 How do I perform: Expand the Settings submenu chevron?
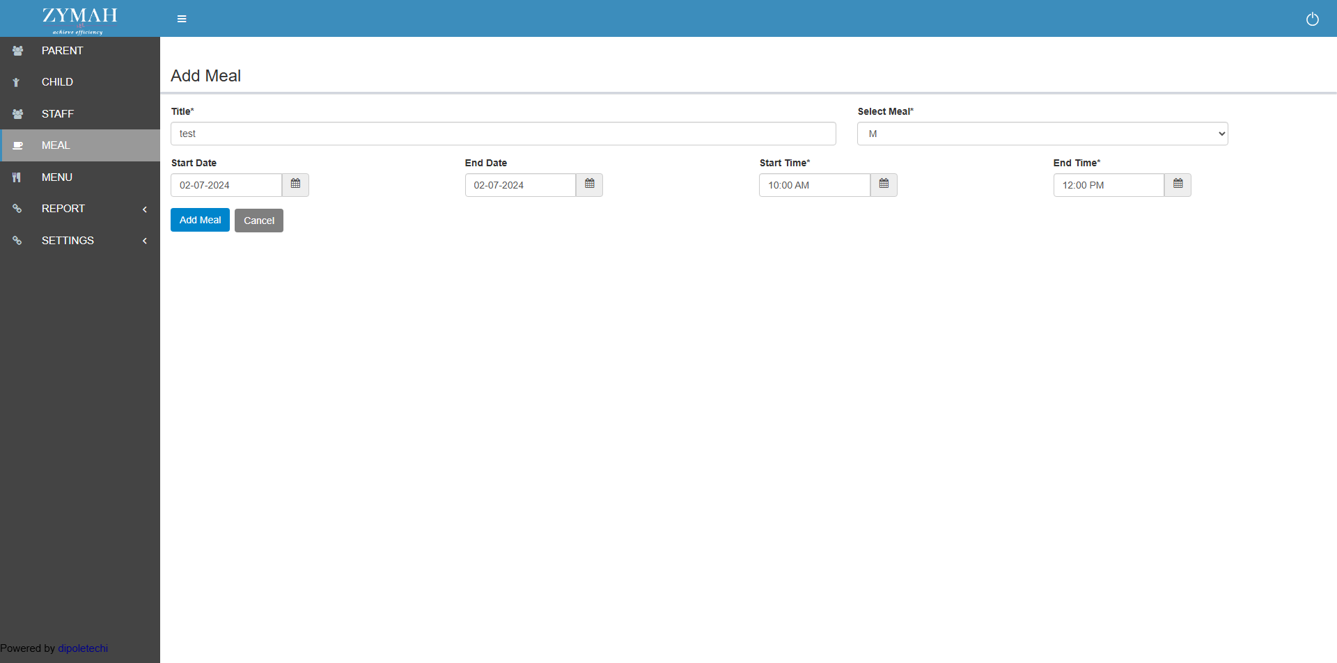point(145,241)
